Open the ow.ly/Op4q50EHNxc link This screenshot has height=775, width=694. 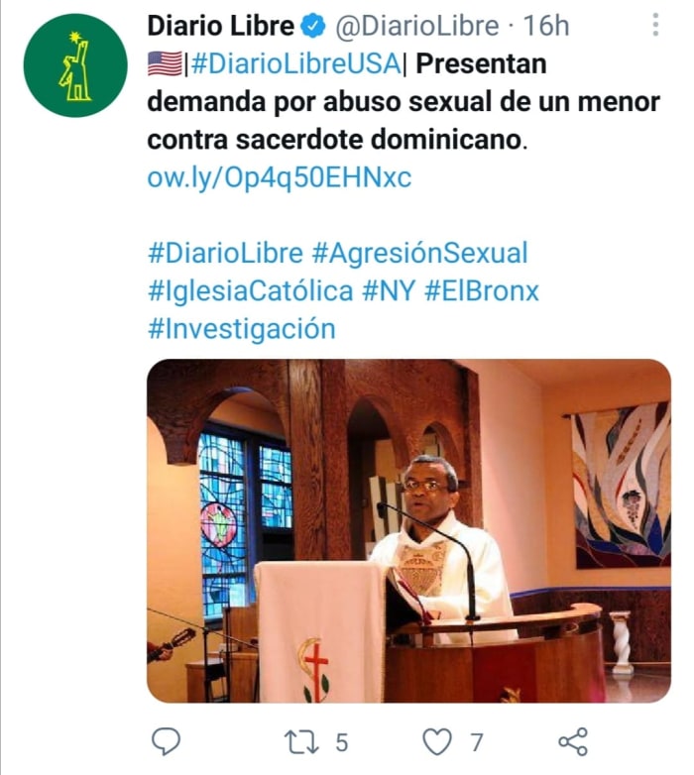(280, 177)
